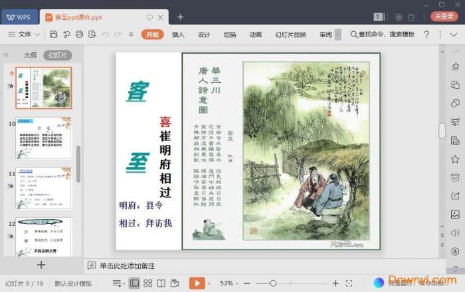
Task: Select the 开始 ribbon tab
Action: pos(152,34)
